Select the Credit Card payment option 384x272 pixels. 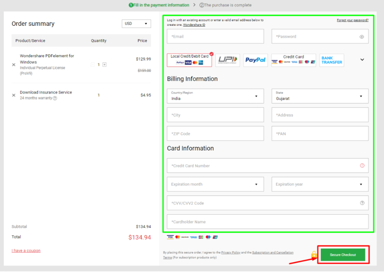[x=294, y=60]
